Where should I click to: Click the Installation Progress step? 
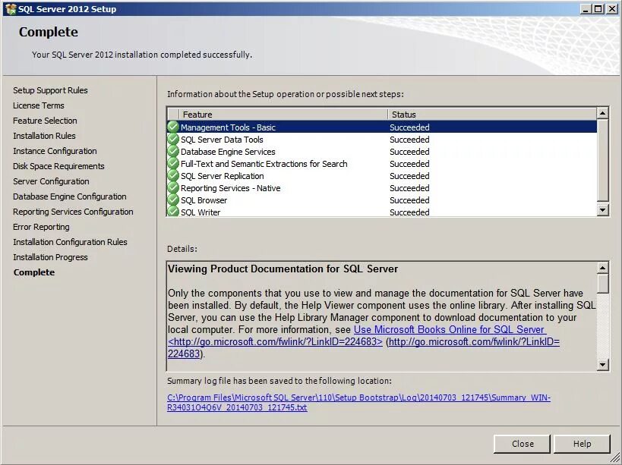(50, 257)
